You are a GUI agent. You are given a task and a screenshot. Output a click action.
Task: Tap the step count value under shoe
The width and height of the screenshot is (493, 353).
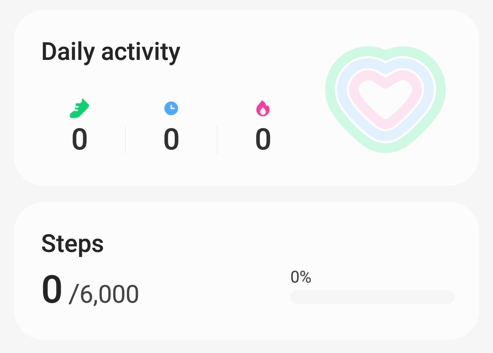click(79, 139)
